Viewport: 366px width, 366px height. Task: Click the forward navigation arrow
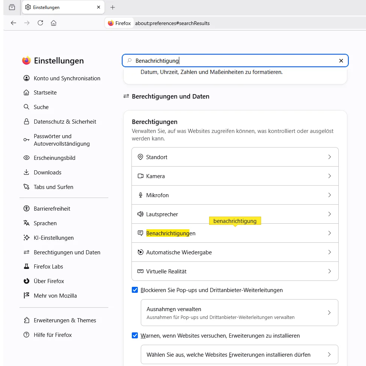point(27,23)
